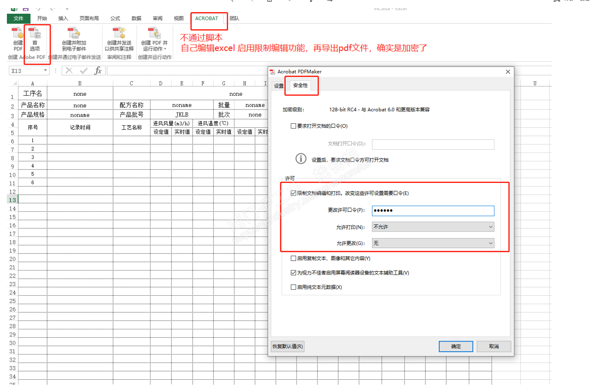
Task: Open Acrobat Preferences (首选项) in the ribbon
Action: coord(35,39)
